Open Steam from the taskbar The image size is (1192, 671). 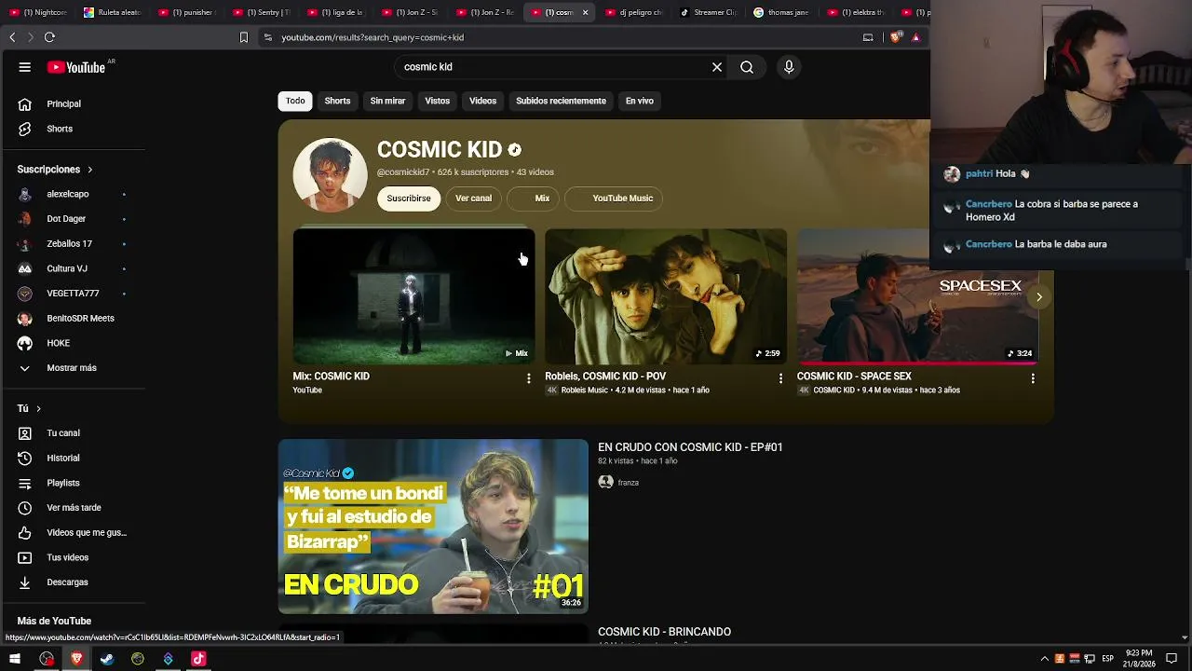107,659
